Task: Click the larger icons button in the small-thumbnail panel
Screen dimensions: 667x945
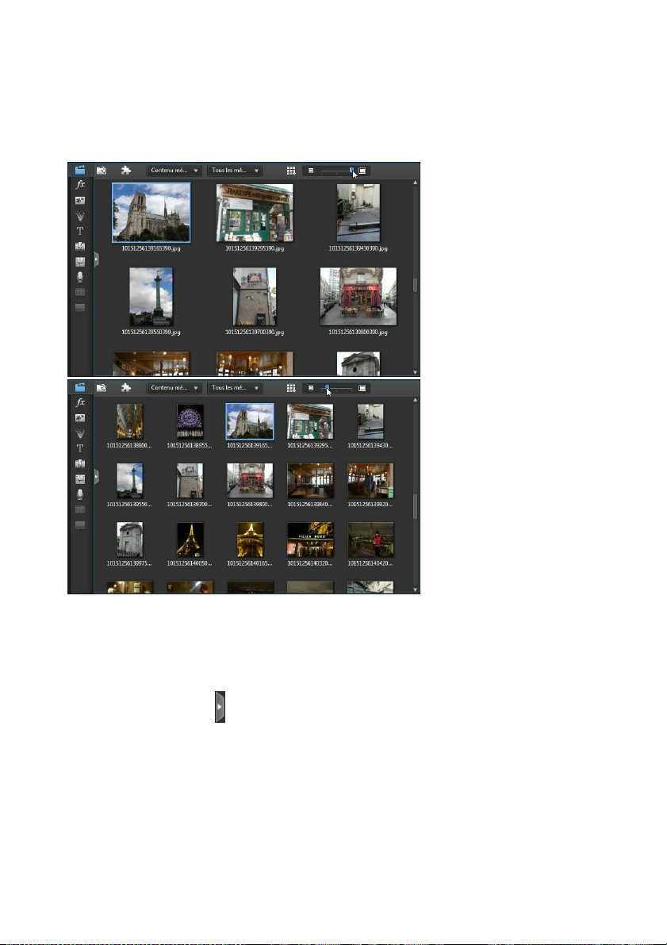Action: [362, 388]
